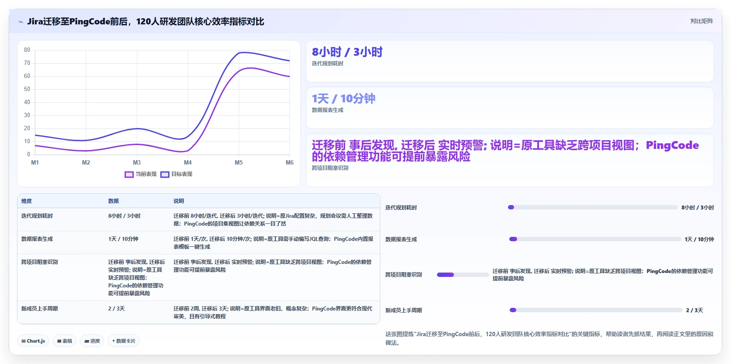Click the 新成员上手周期 progress bar
731x364 pixels.
[x=596, y=310]
